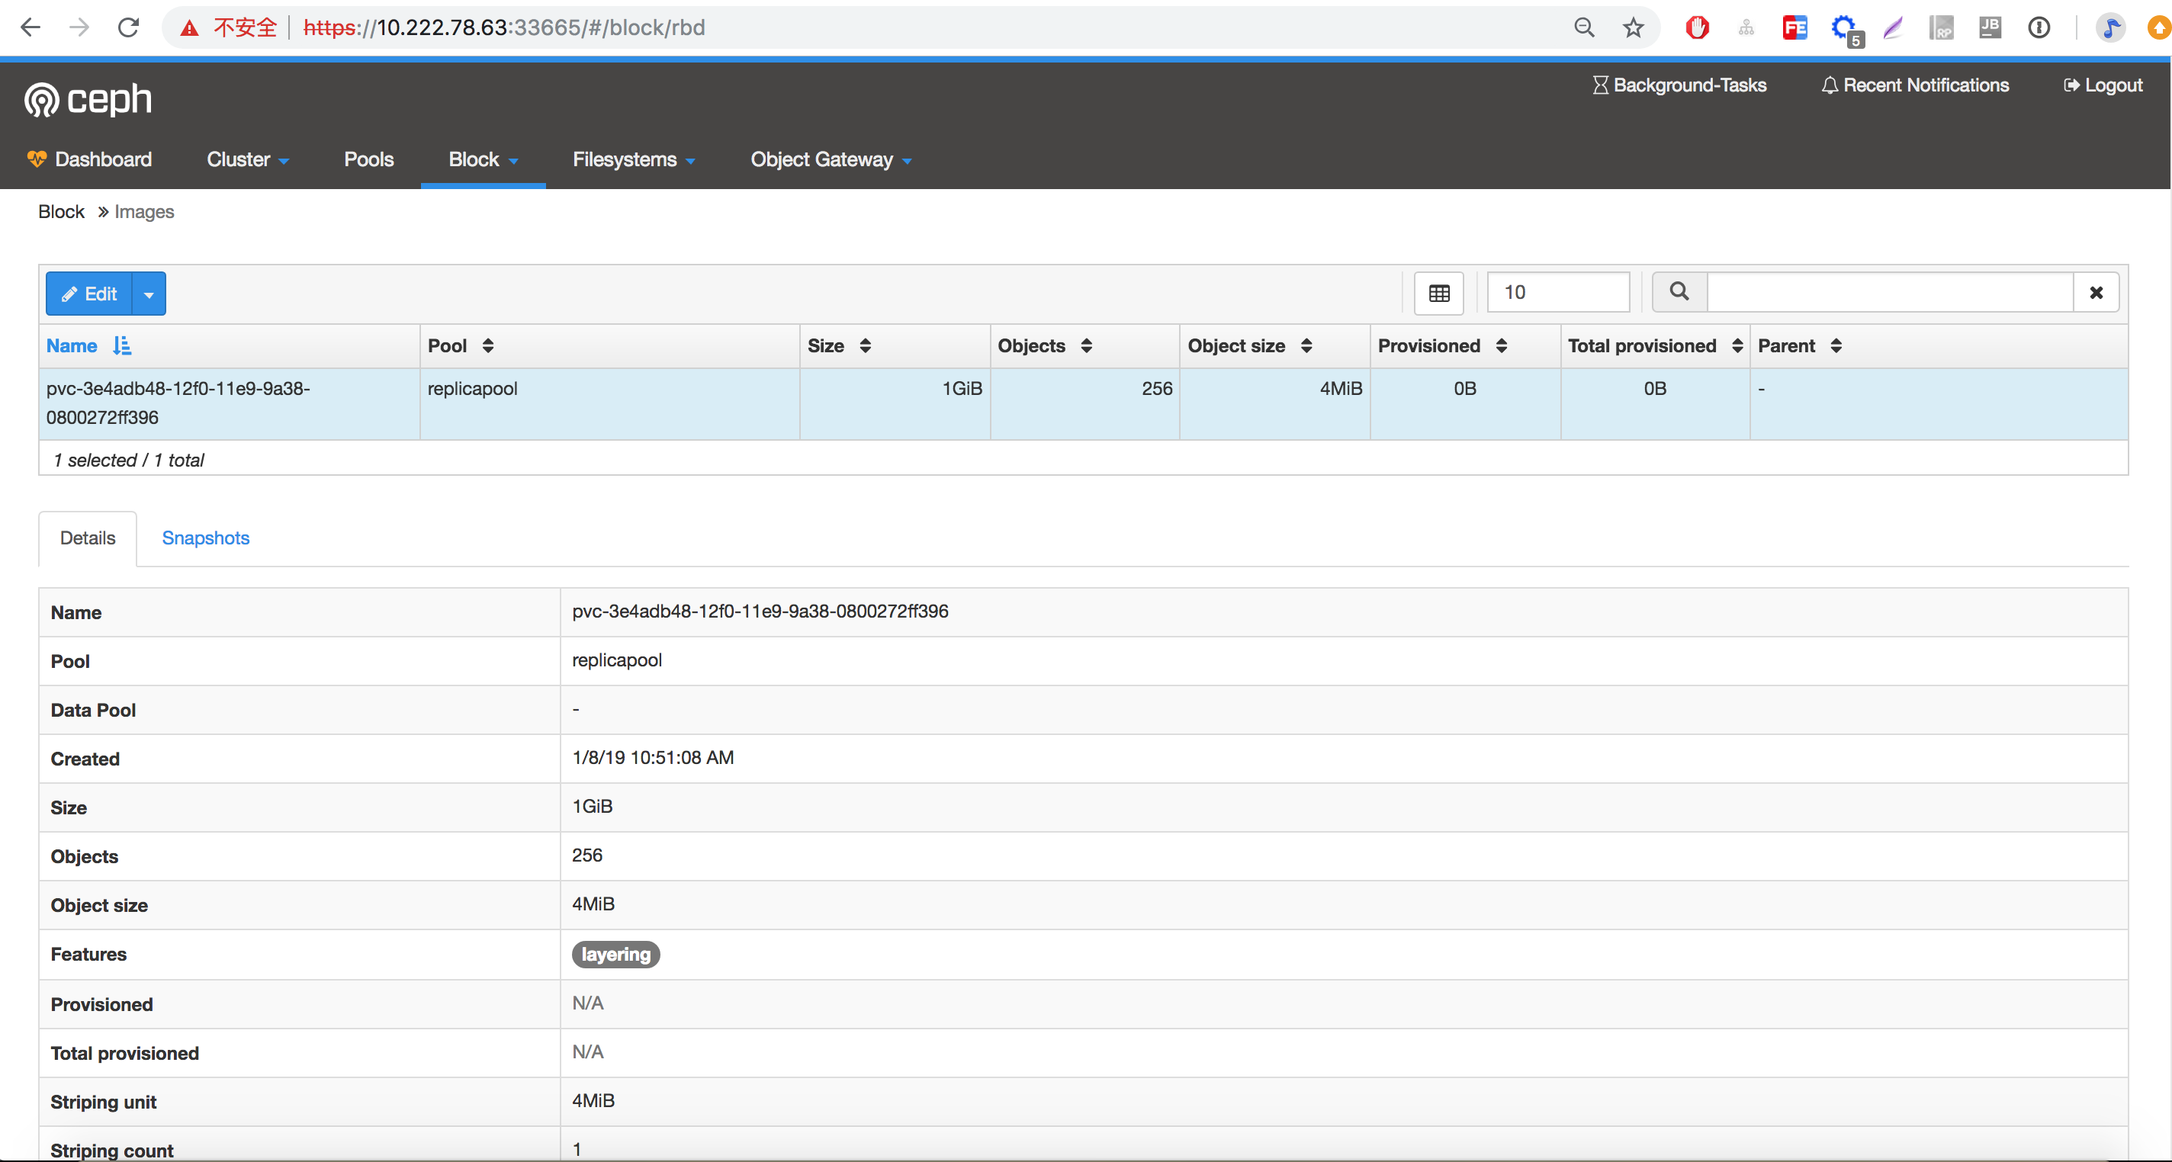Open the Filesystems menu
The image size is (2172, 1162).
click(x=634, y=159)
